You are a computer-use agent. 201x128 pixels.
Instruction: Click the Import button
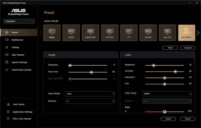pos(168,119)
